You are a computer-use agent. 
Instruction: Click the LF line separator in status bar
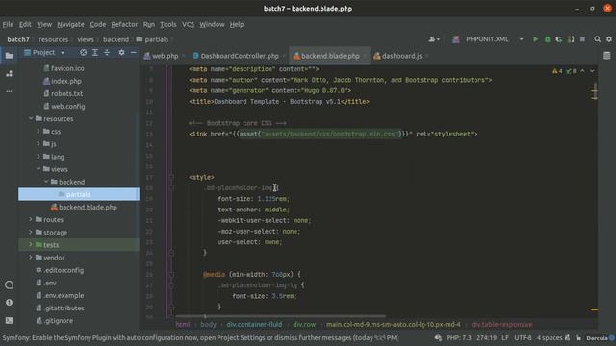pos(504,337)
